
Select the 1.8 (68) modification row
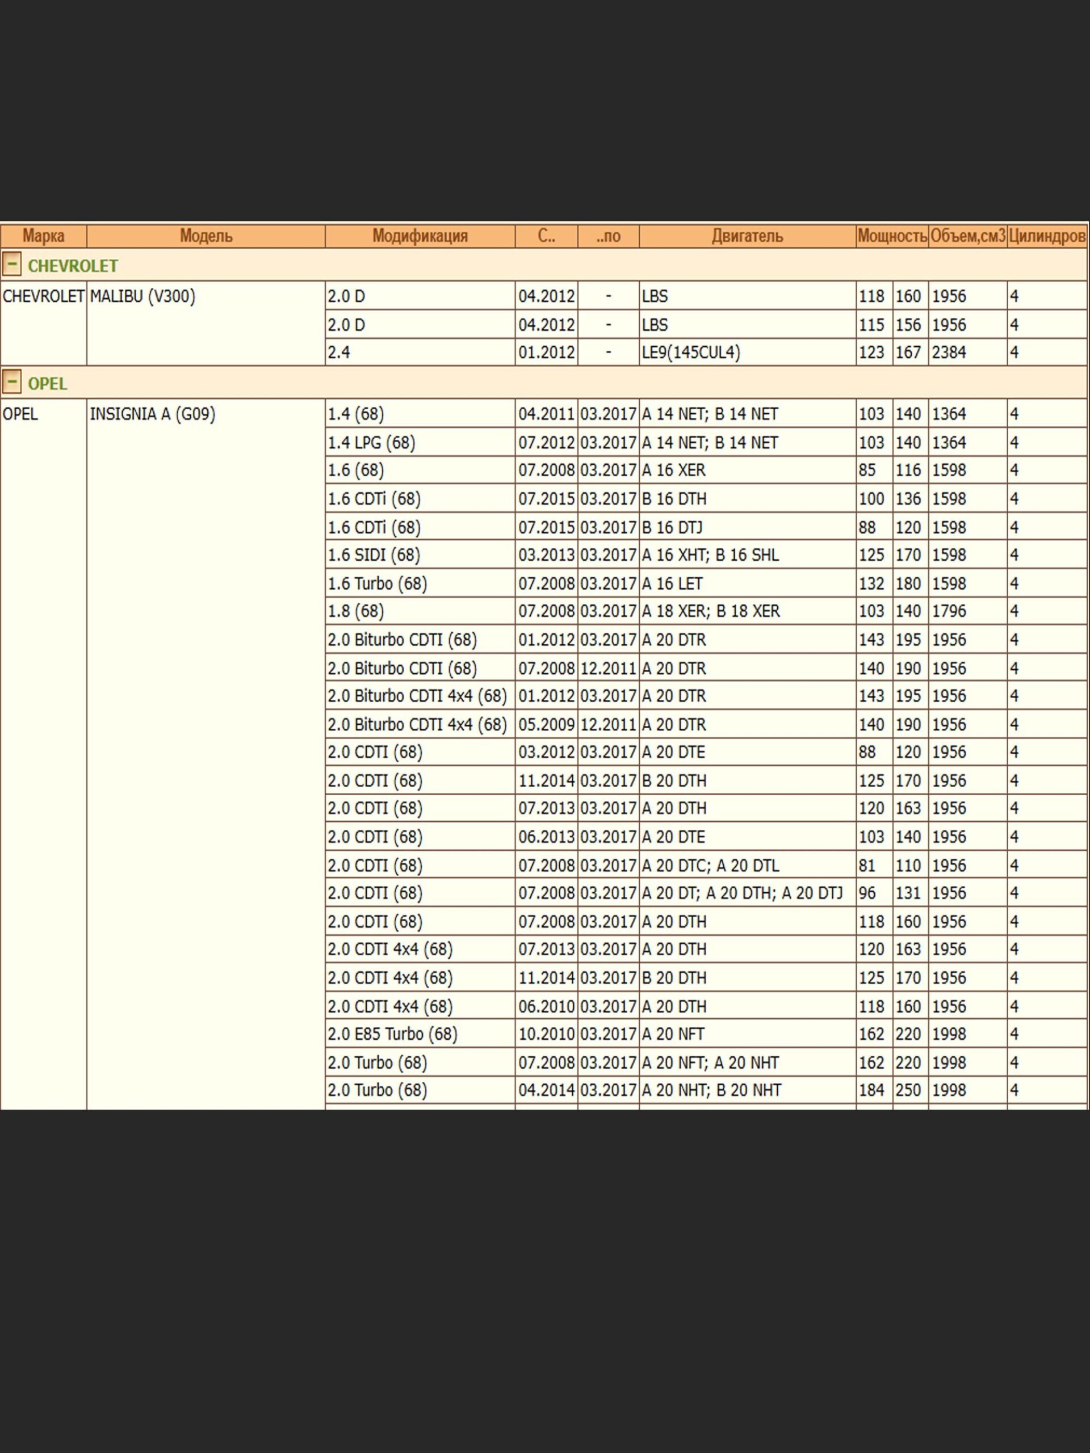(x=356, y=611)
